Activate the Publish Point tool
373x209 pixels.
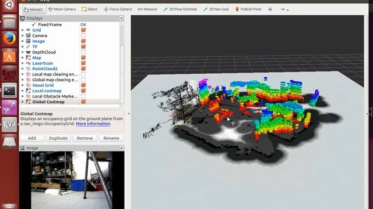(x=248, y=9)
